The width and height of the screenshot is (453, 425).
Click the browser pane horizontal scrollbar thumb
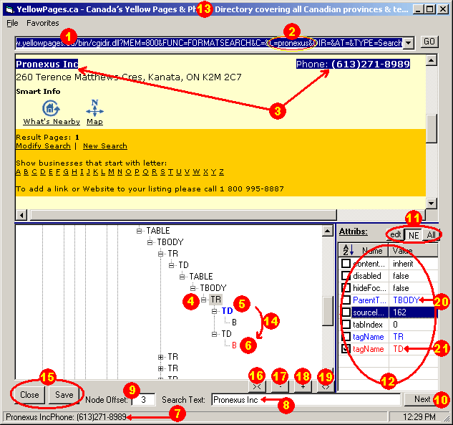point(183,215)
